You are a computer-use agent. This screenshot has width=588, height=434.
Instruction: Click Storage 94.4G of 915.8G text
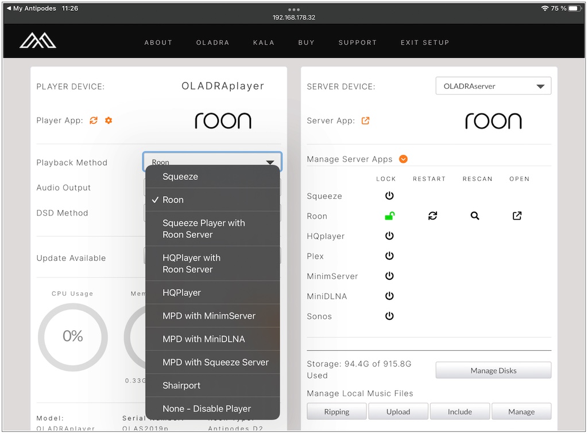click(359, 369)
